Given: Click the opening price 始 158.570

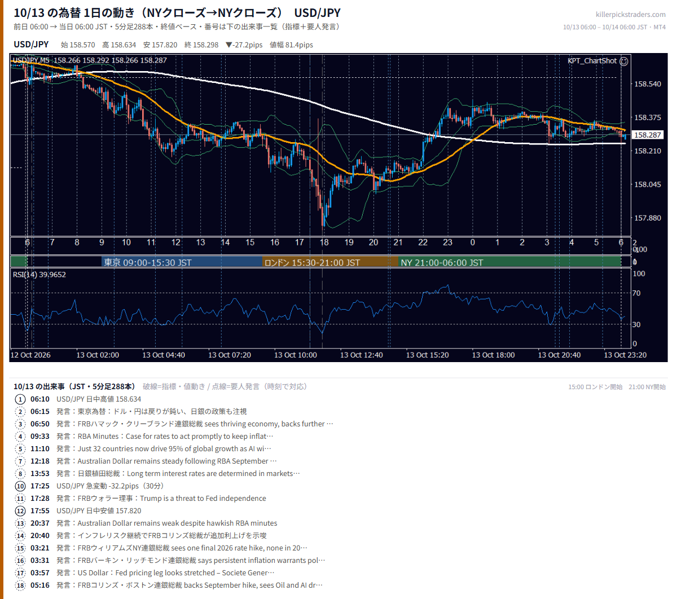Looking at the screenshot, I should 78,45.
